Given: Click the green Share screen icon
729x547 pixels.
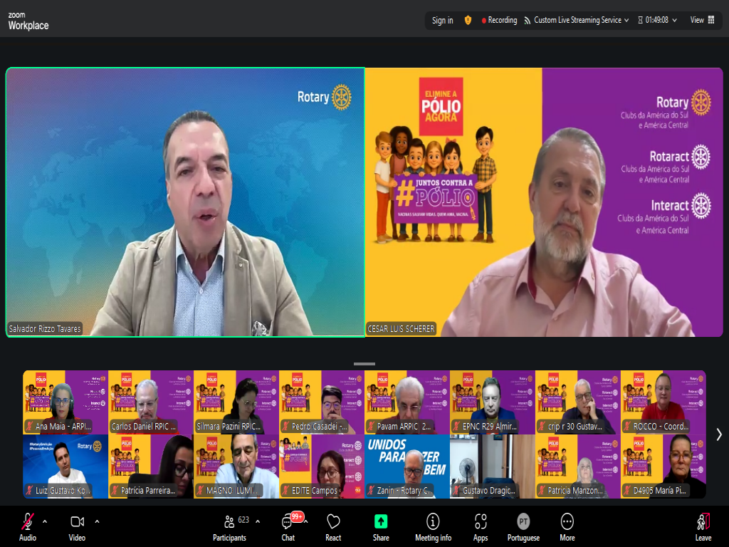Looking at the screenshot, I should (381, 521).
